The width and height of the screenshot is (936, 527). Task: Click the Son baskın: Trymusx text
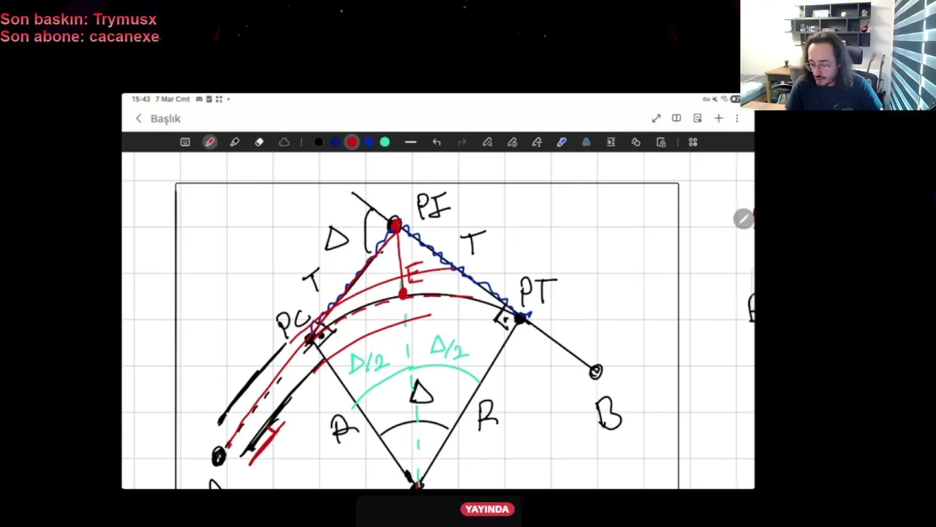pos(78,20)
